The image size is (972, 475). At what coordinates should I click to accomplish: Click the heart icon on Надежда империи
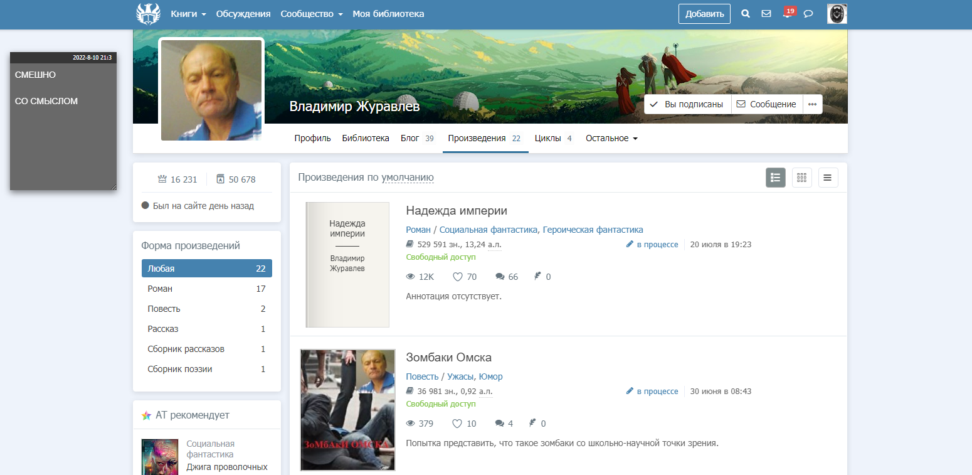click(x=458, y=277)
